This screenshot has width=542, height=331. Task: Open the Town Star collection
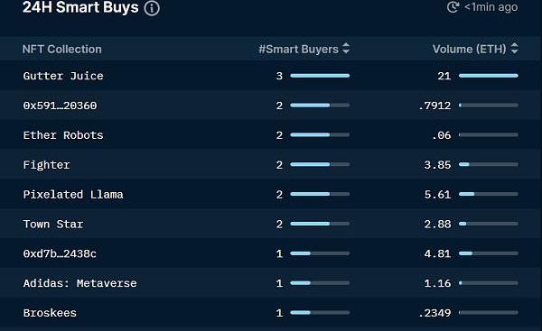tap(53, 225)
